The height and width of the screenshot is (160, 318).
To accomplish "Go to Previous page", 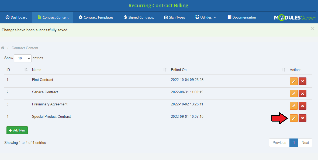I will click(279, 143).
